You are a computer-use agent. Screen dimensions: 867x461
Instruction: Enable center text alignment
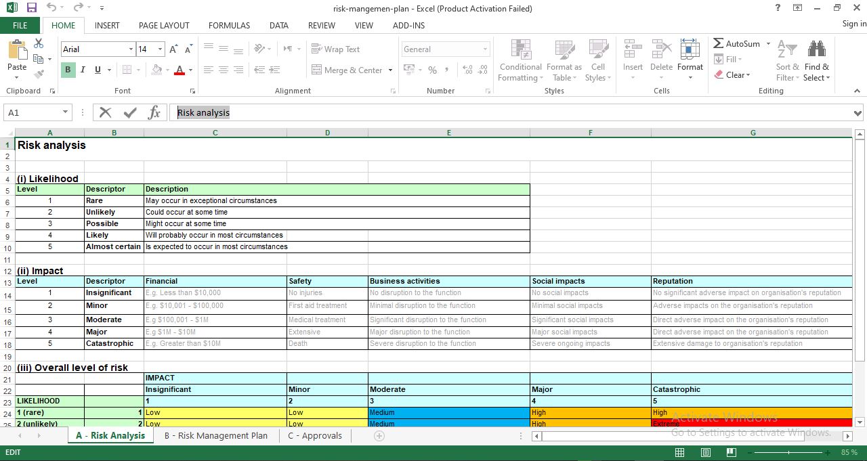224,70
